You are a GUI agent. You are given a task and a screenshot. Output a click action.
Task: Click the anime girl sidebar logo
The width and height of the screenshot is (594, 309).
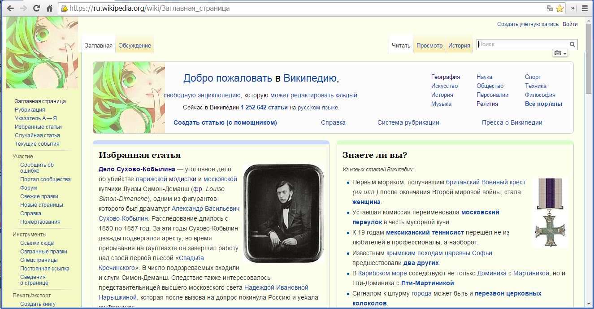tap(42, 52)
